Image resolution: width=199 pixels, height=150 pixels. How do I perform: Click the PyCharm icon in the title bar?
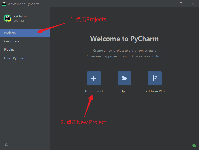pyautogui.click(x=4, y=4)
